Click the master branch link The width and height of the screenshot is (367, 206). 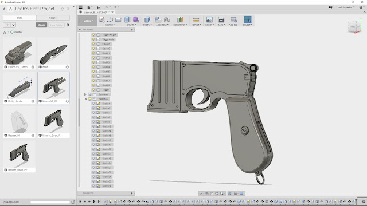(x=18, y=32)
